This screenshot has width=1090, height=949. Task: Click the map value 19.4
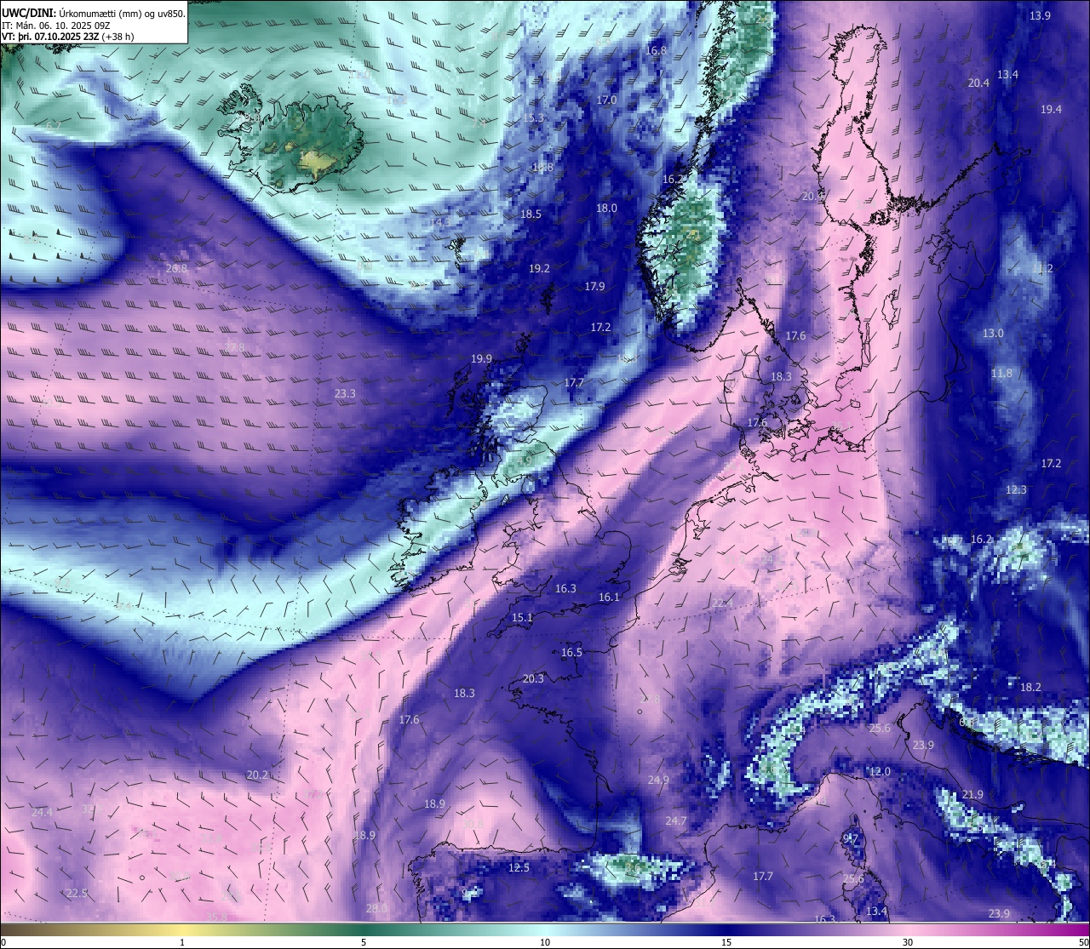click(1051, 110)
